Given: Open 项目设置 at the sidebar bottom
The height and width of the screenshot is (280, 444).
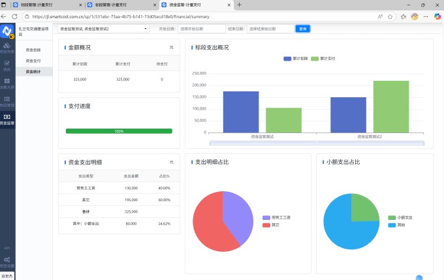Looking at the screenshot, I should 7,262.
